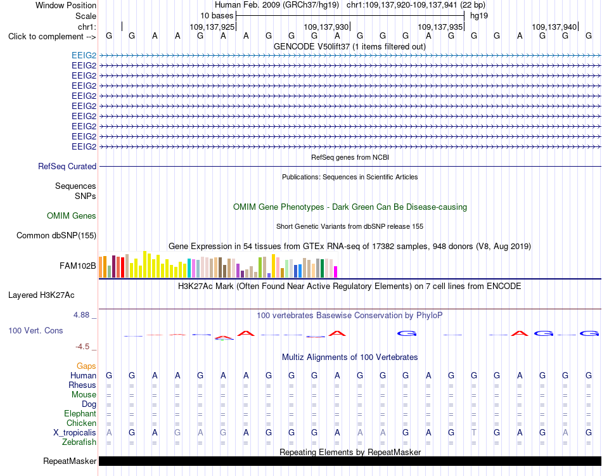Click the 'Click to complement -->' label
602x476 pixels.
tap(52, 37)
